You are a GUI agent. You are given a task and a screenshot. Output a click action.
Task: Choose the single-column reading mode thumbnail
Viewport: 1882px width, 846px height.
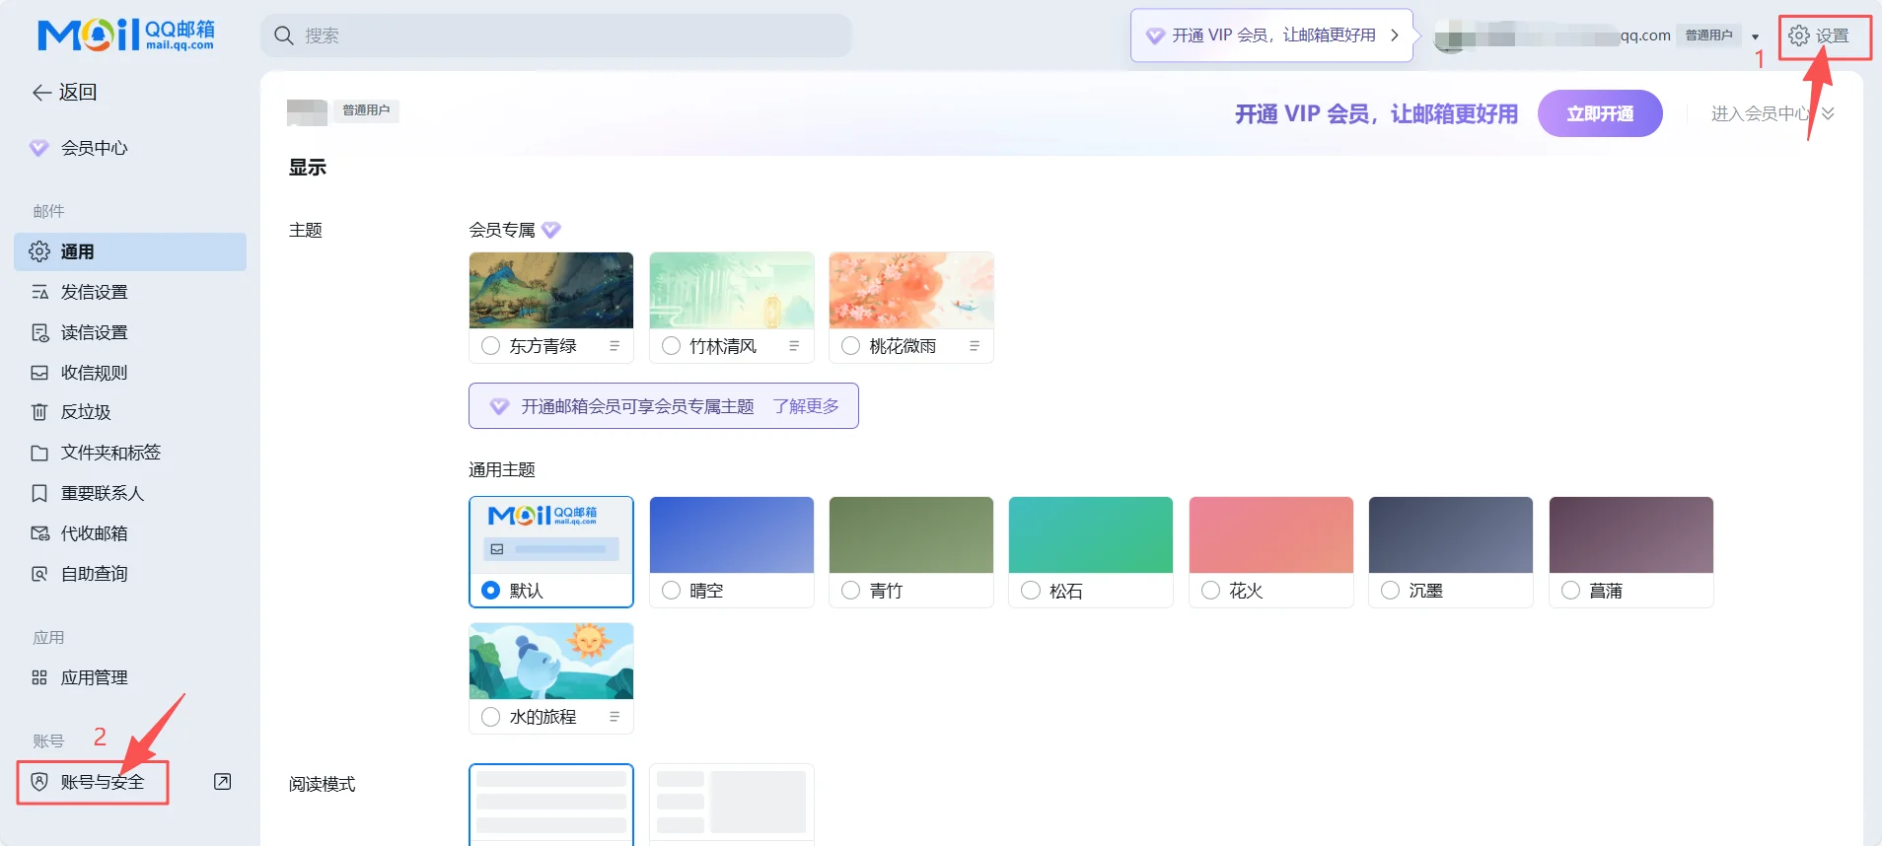[551, 804]
